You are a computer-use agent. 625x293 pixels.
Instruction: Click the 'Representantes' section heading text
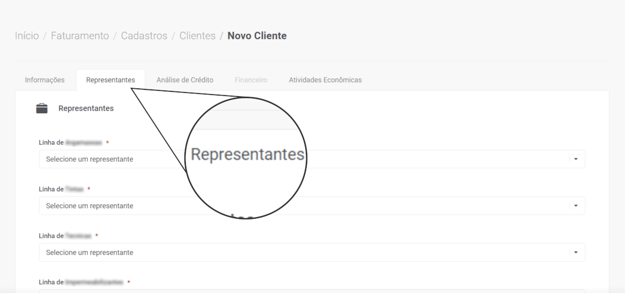[x=86, y=109]
